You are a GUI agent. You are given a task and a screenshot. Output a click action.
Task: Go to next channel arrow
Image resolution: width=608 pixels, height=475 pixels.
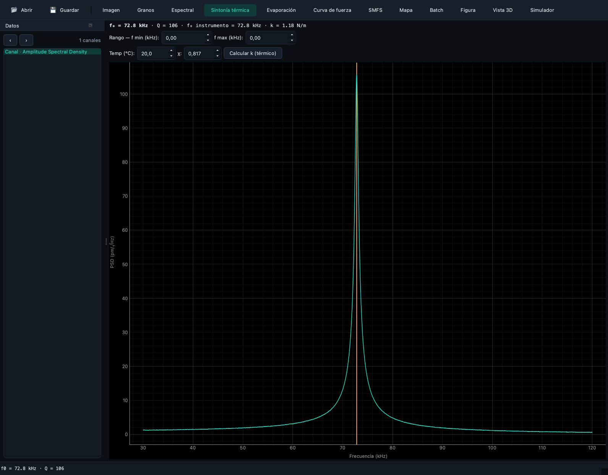[x=26, y=40]
